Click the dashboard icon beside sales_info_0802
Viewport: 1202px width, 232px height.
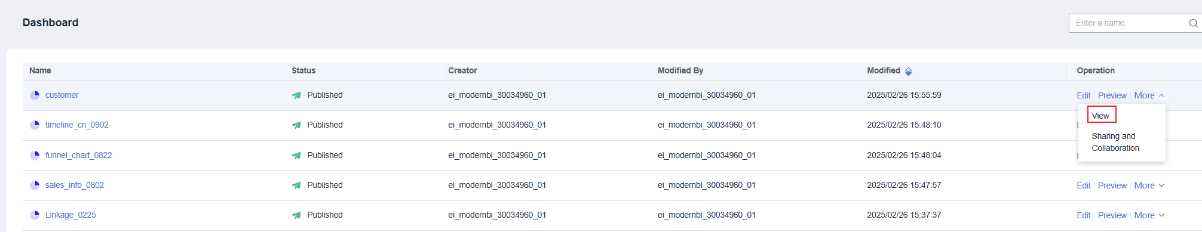click(x=35, y=185)
